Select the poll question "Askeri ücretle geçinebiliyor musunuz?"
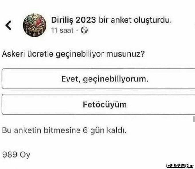Viewport: 195px width, 169px height. click(73, 54)
